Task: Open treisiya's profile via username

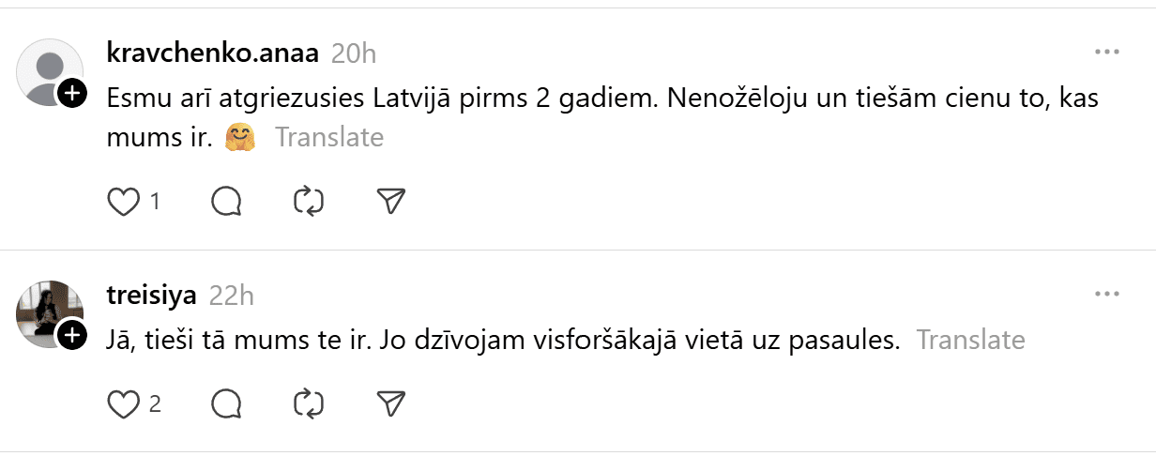Action: pyautogui.click(x=152, y=296)
